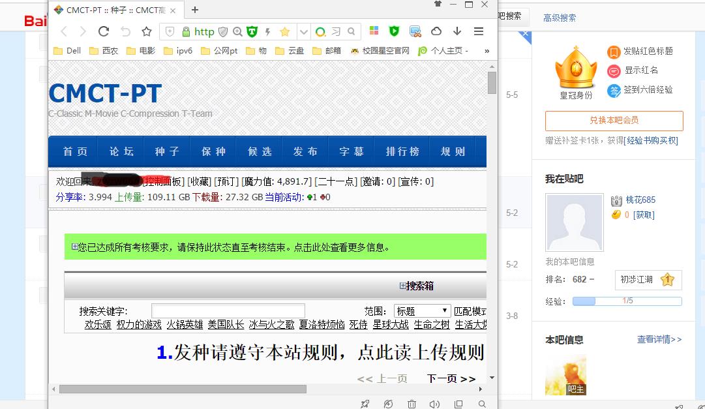The height and width of the screenshot is (409, 705).
Task: Open 保种 in site navigation
Action: (213, 151)
